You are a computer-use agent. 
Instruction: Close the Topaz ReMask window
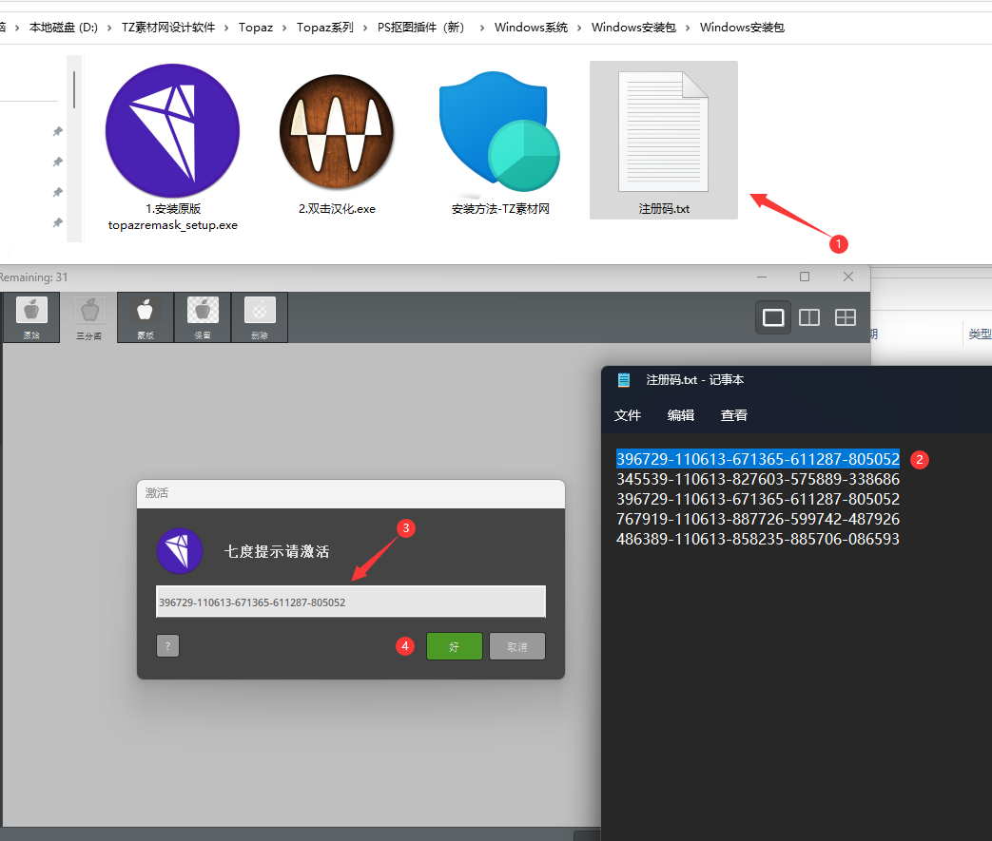pos(848,277)
